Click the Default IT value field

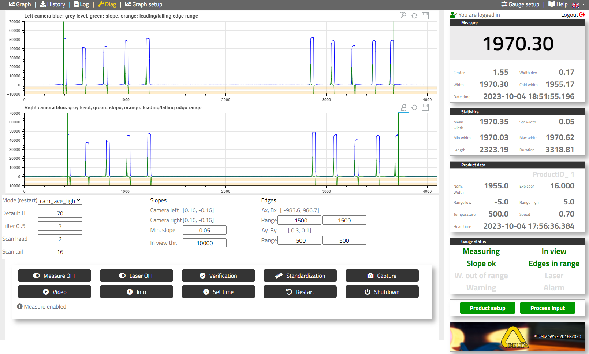pos(60,213)
